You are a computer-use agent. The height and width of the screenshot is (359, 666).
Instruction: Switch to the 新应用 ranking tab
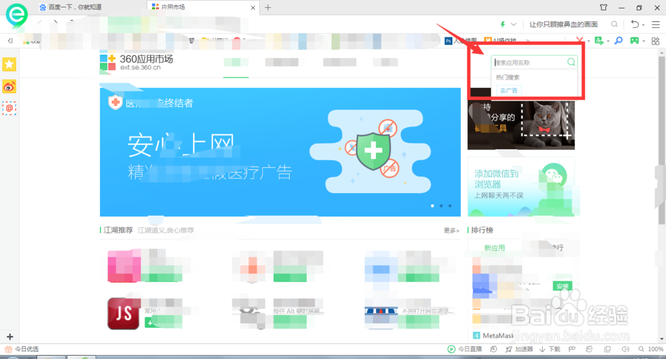click(494, 248)
